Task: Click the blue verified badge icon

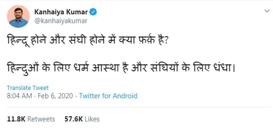Action: tap(93, 12)
